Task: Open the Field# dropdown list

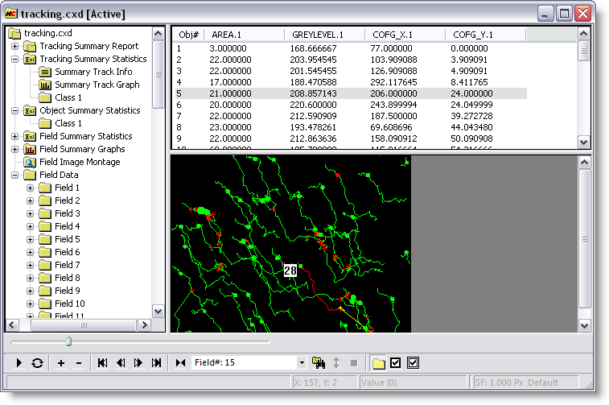Action: point(302,363)
